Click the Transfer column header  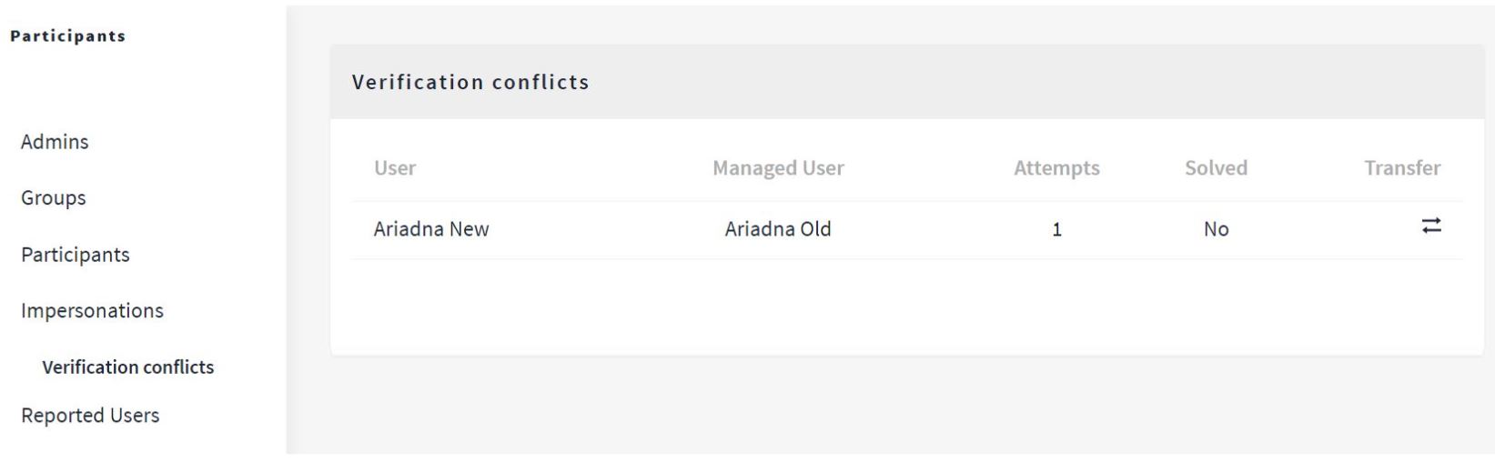[1402, 168]
